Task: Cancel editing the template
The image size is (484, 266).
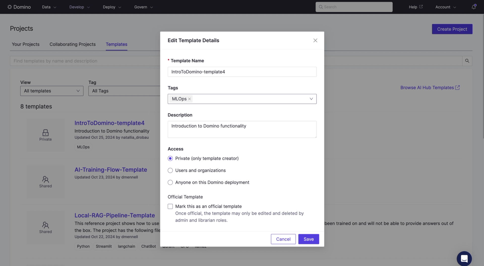Action: coord(283,239)
